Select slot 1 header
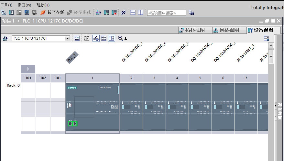This screenshot has width=284, height=161. 93,78
